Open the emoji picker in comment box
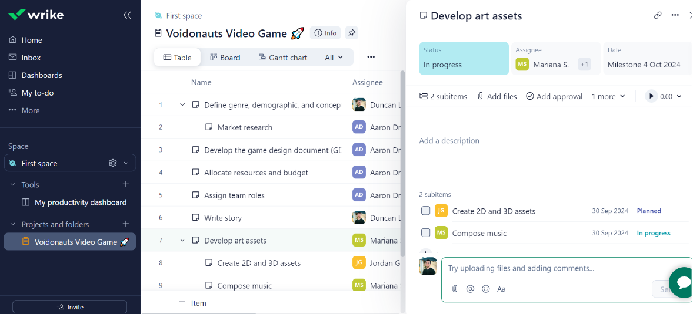The width and height of the screenshot is (693, 314). pyautogui.click(x=486, y=289)
